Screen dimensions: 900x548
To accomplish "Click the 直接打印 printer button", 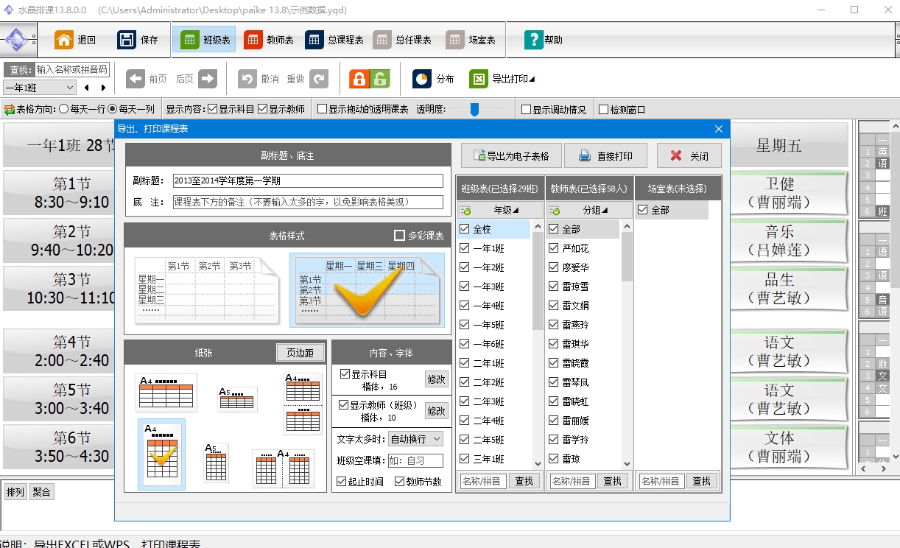I will [604, 156].
